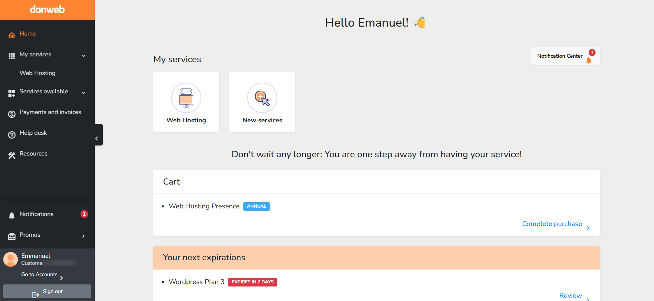Viewport: 654px width, 301px height.
Task: Open Help desk in sidebar
Action: coord(33,133)
